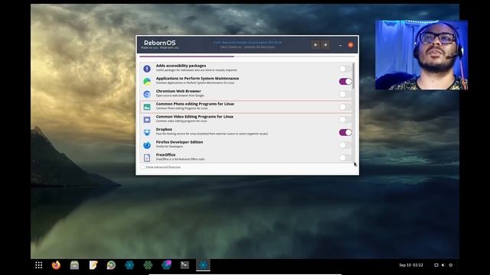Image resolution: width=490 pixels, height=275 pixels.
Task: Select 'Common Video Editing Programs for Linux' title
Action: 194,117
